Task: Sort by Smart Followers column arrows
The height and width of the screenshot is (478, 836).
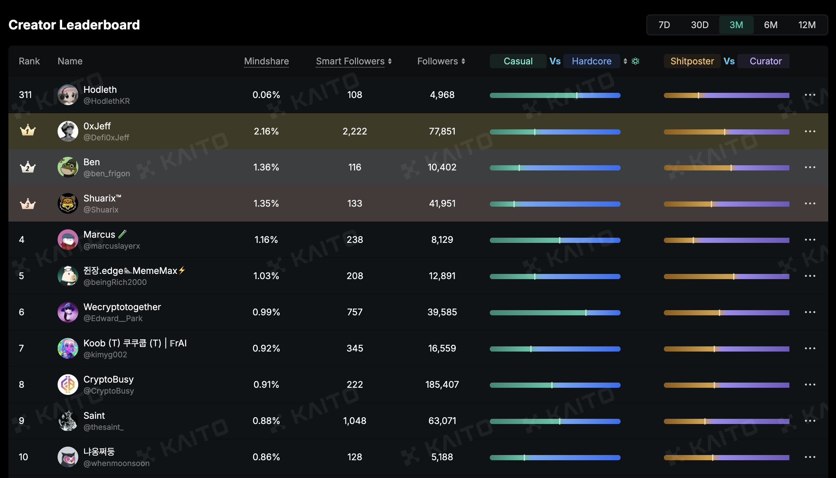Action: pos(390,61)
